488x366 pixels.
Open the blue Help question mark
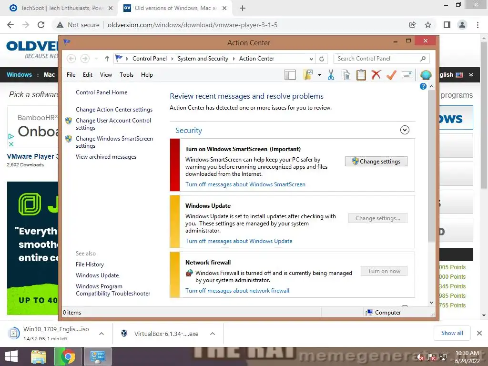[x=423, y=86]
